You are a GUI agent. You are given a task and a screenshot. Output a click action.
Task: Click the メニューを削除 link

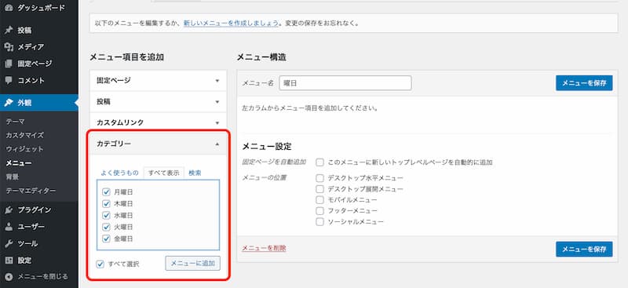click(x=264, y=248)
